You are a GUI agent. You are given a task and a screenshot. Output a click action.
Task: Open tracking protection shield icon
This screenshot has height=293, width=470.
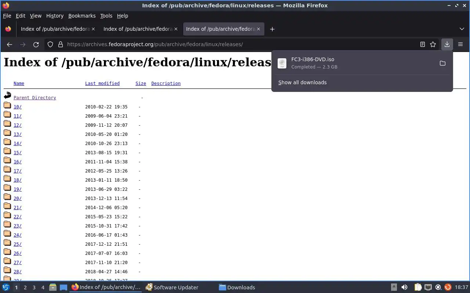(x=50, y=44)
